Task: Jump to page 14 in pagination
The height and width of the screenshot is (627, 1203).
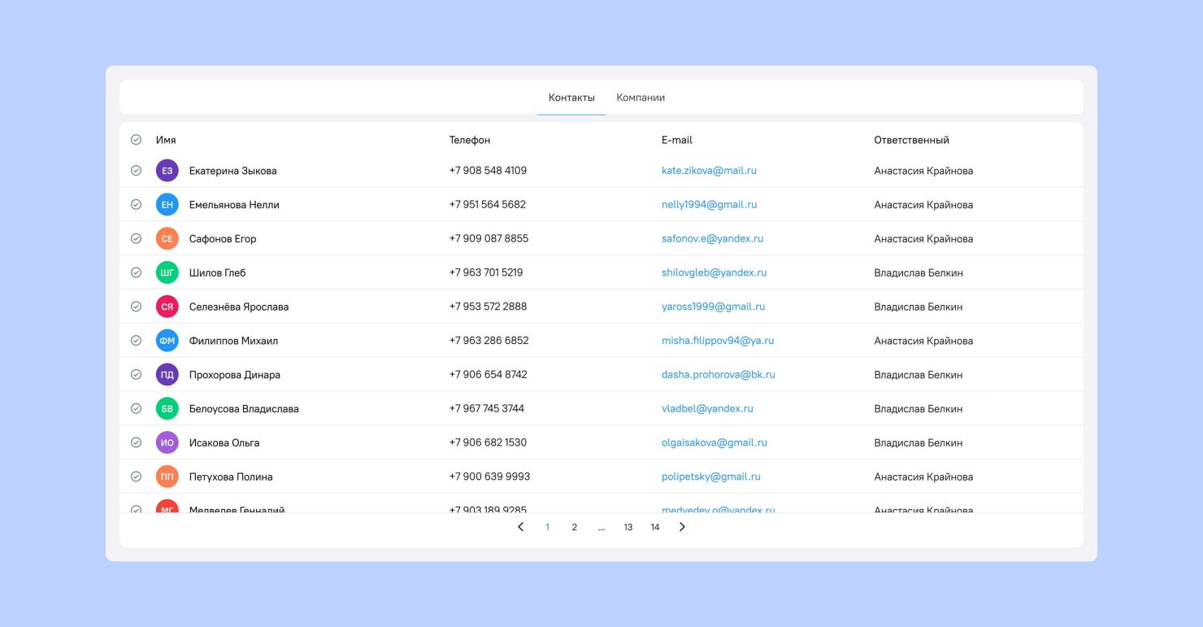Action: point(655,528)
